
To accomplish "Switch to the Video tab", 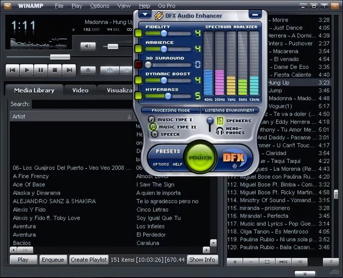I will pyautogui.click(x=80, y=90).
